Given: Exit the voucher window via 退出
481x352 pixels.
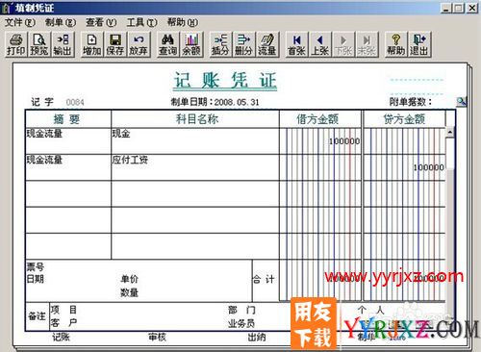Looking at the screenshot, I should coord(419,44).
